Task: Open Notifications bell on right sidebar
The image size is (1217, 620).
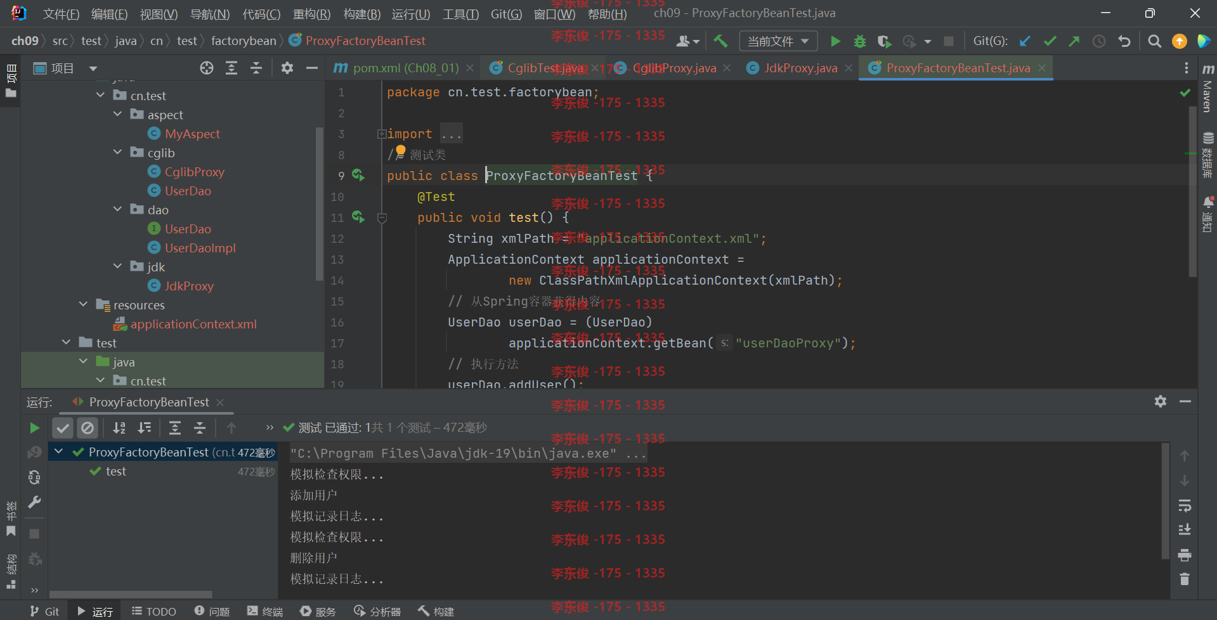Action: [1208, 214]
